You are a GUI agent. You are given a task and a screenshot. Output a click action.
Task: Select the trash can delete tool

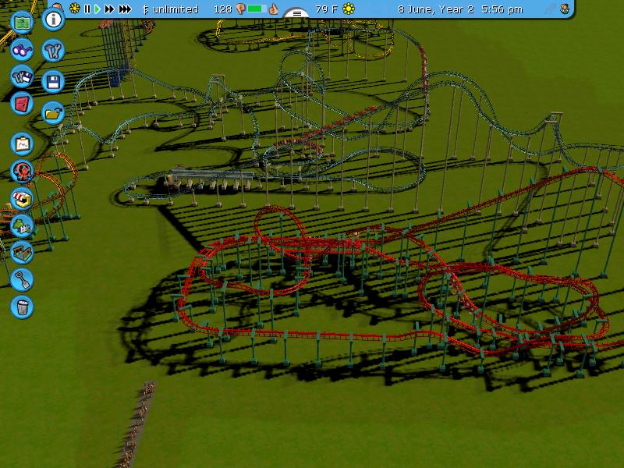click(22, 307)
